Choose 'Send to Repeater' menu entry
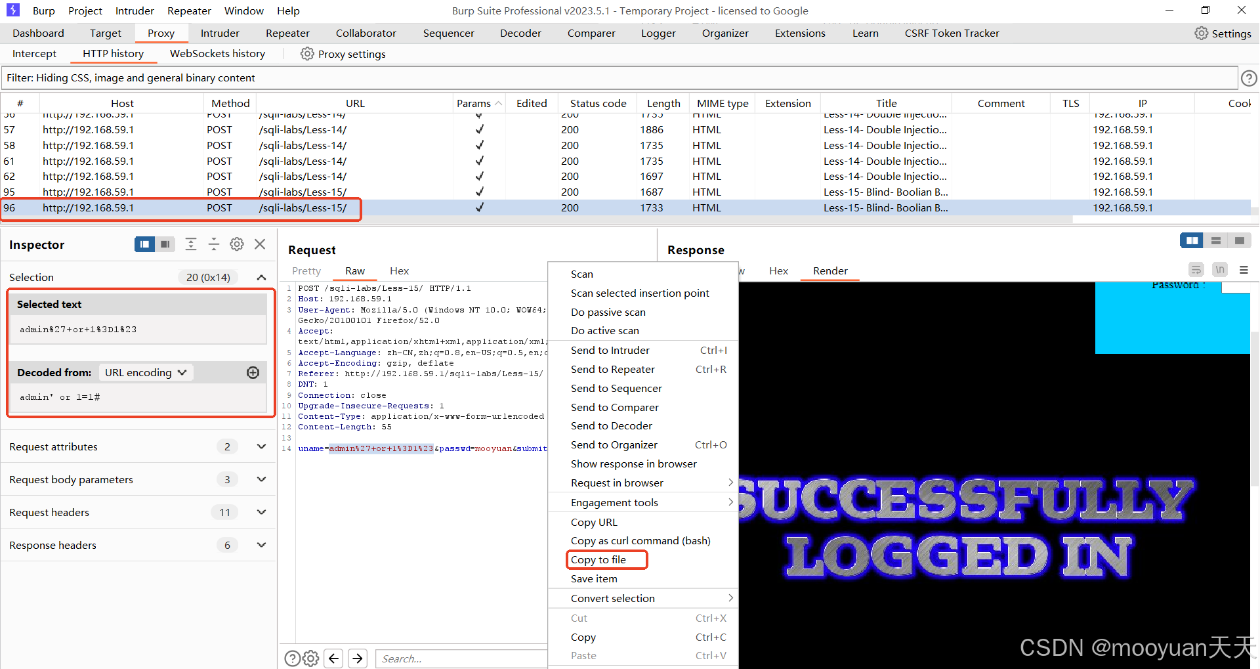Viewport: 1260px width, 669px height. pyautogui.click(x=643, y=370)
